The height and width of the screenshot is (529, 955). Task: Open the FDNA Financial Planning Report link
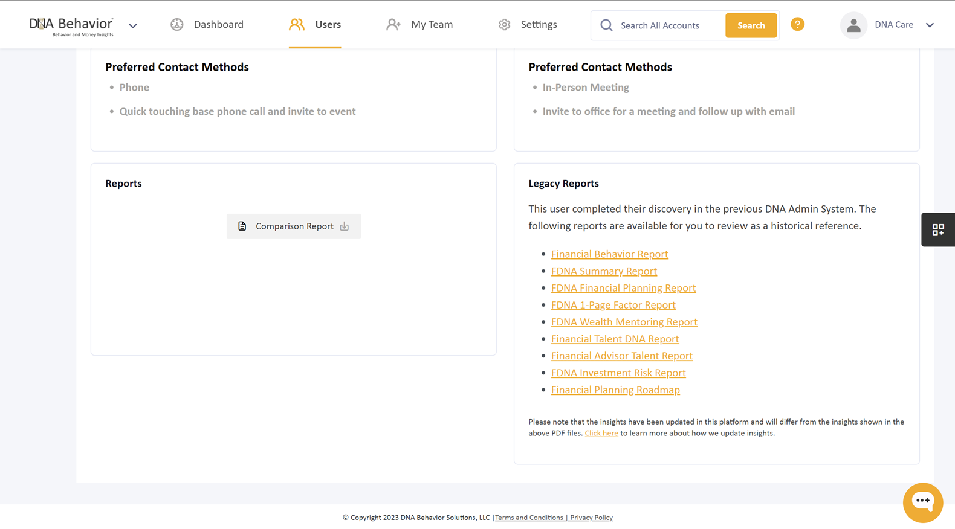tap(624, 288)
